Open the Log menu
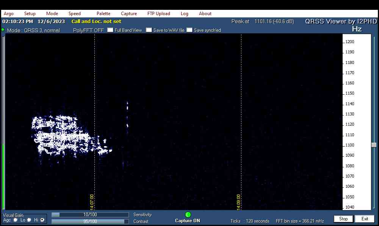 click(185, 14)
